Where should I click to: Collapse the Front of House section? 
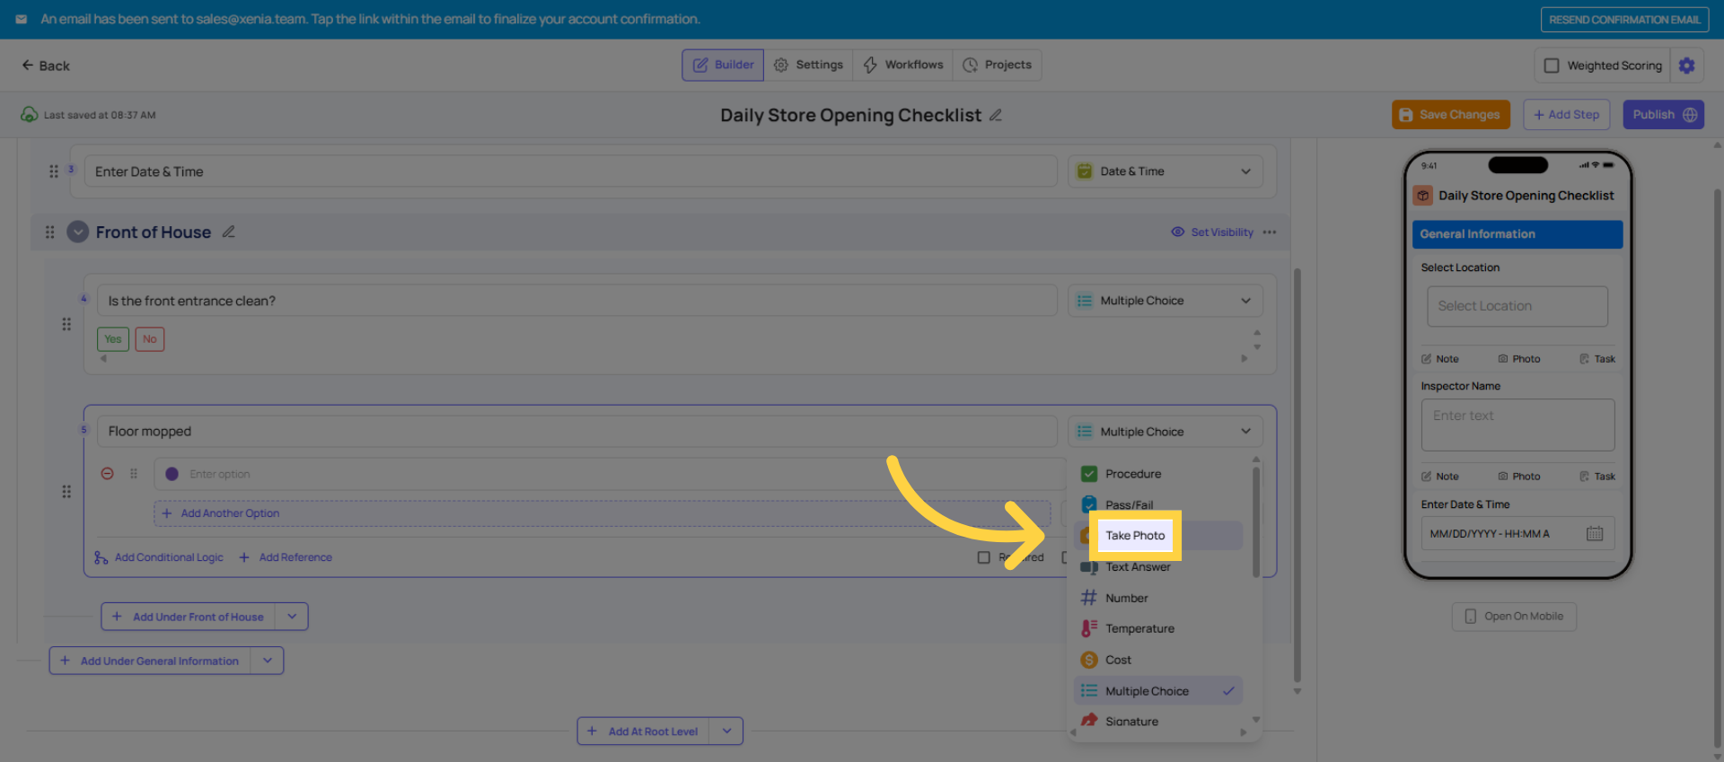pyautogui.click(x=78, y=232)
